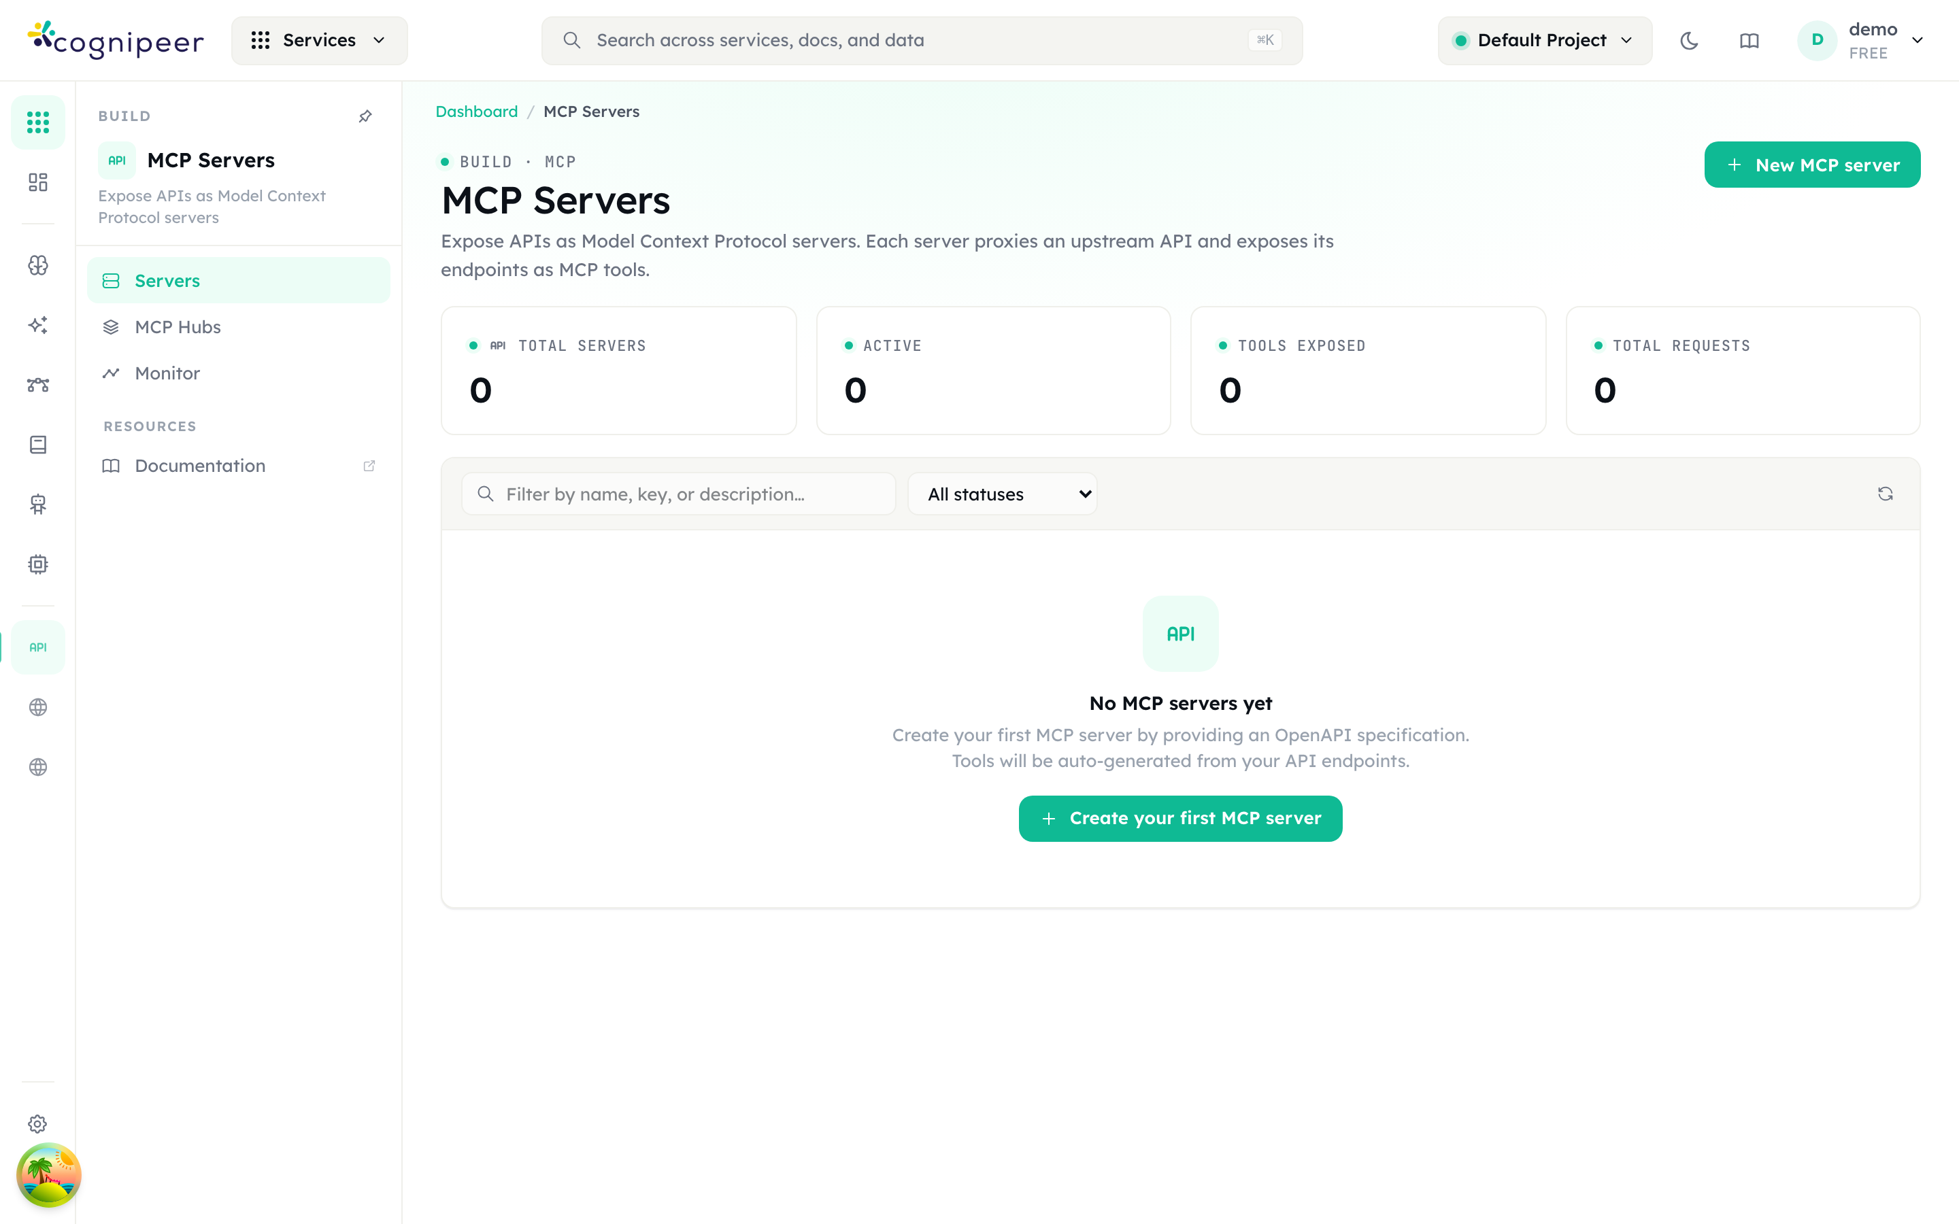
Task: Open the CPU chip icon service in the rail
Action: point(38,564)
